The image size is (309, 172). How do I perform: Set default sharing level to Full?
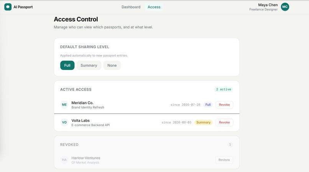pos(67,65)
